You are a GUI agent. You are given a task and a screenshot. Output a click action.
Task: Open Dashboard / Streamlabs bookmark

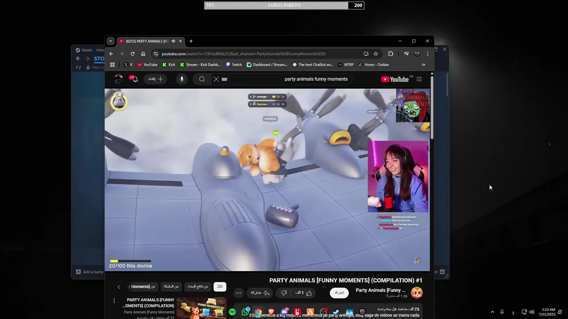(x=267, y=65)
